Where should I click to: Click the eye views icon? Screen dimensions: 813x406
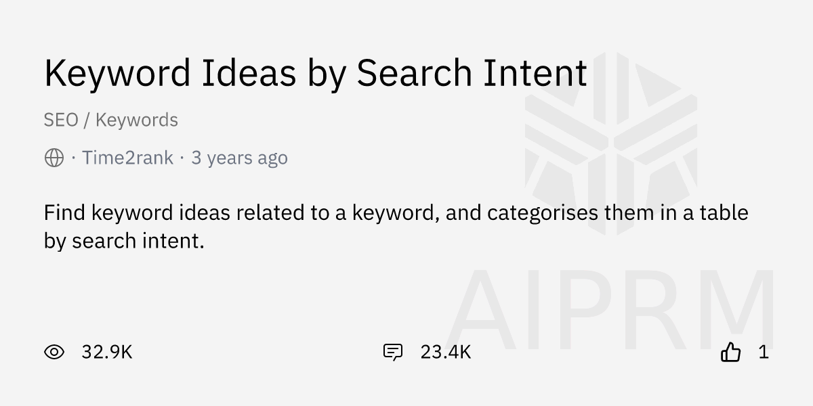(x=54, y=352)
